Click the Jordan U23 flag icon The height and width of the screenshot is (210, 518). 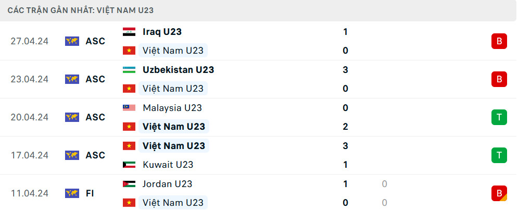pos(129,184)
